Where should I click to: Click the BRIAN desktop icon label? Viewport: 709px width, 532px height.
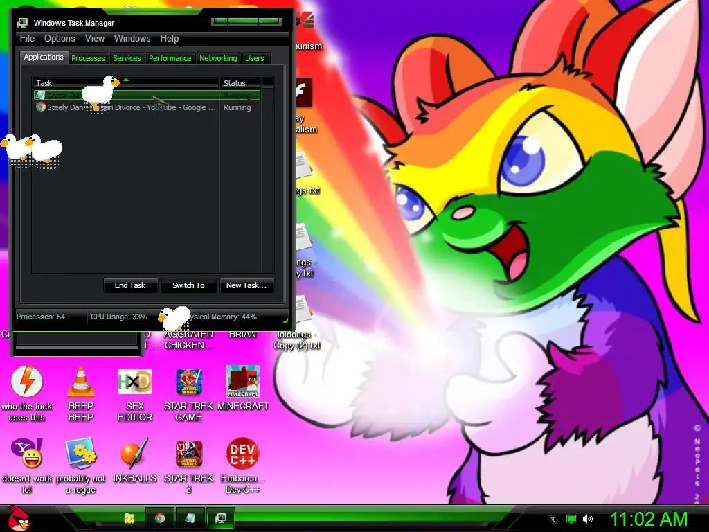point(243,335)
